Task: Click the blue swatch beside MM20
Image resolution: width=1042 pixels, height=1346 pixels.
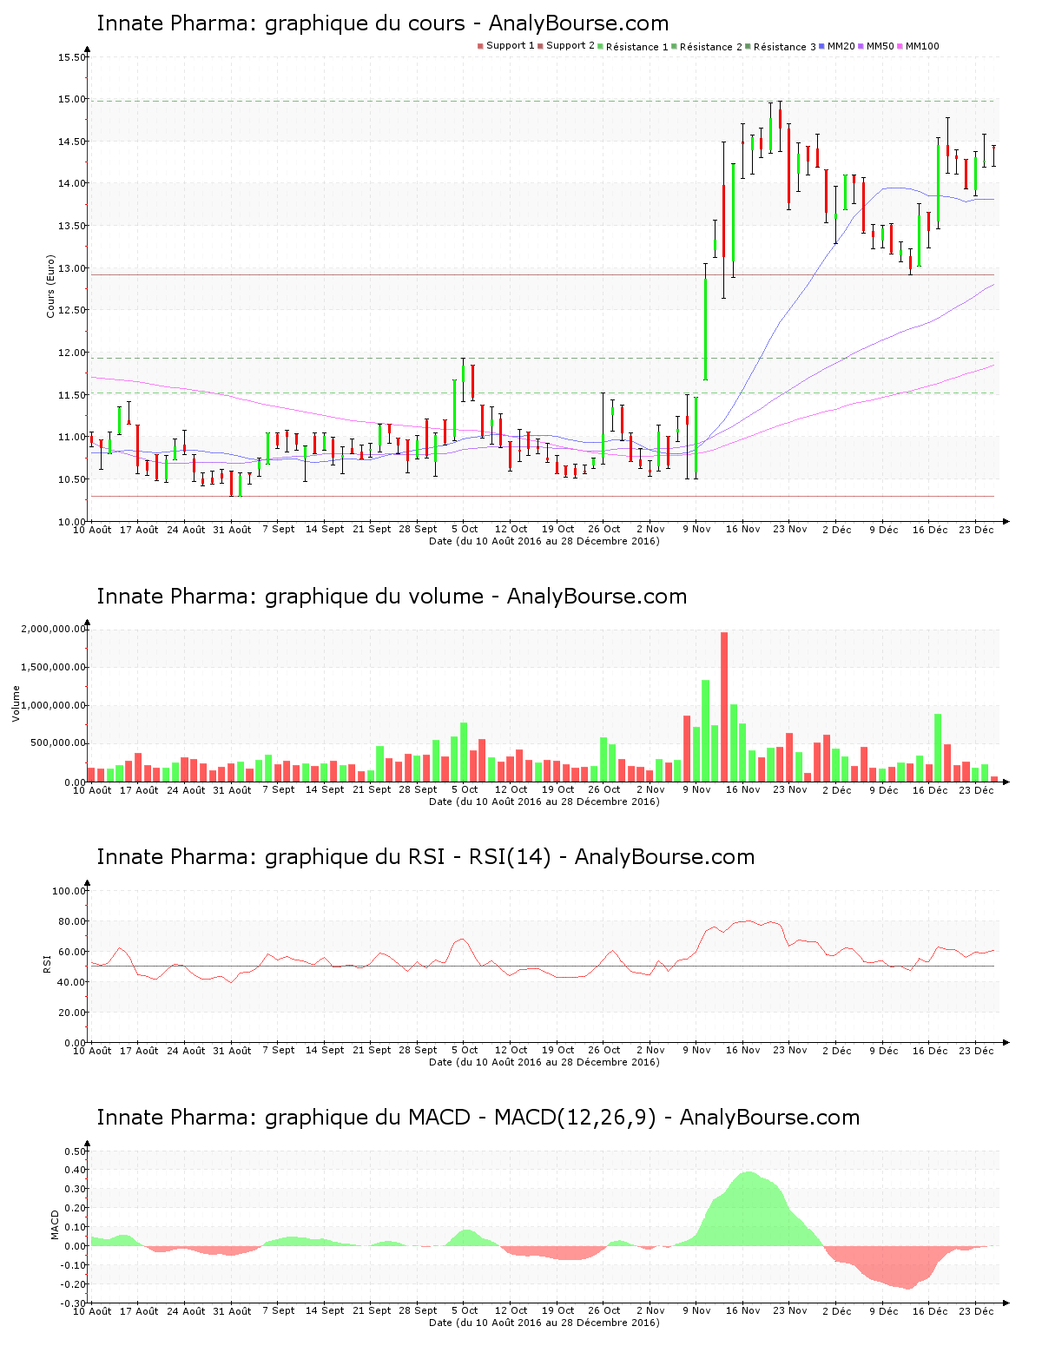Action: (x=822, y=46)
